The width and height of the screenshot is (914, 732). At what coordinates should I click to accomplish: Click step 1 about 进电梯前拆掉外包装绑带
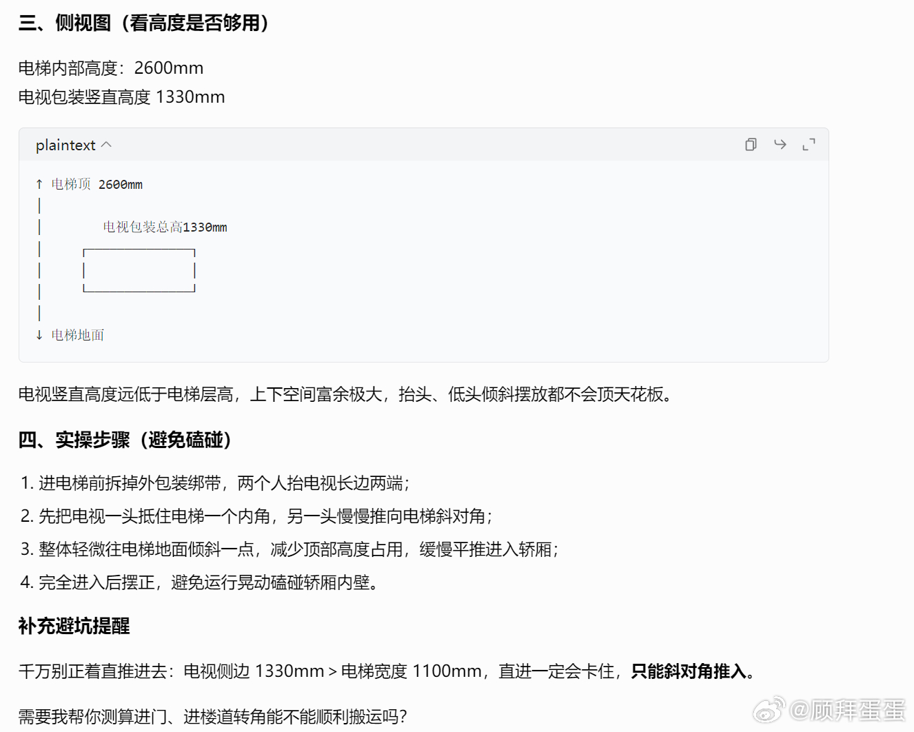[x=214, y=483]
